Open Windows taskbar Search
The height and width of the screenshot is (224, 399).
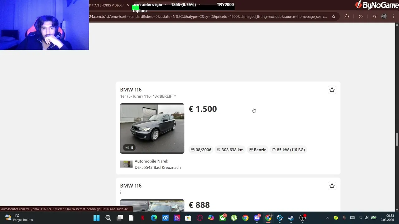[108, 218]
